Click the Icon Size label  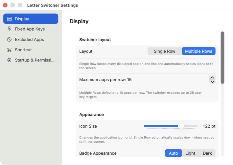pos(88,126)
